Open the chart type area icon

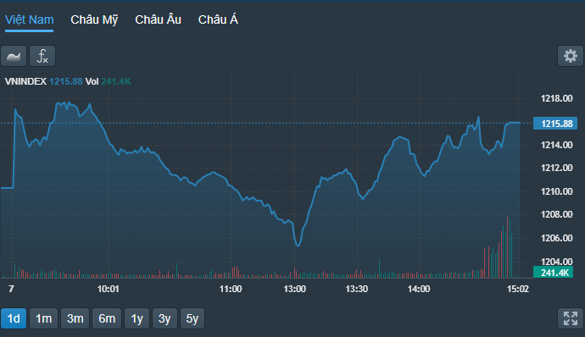14,56
